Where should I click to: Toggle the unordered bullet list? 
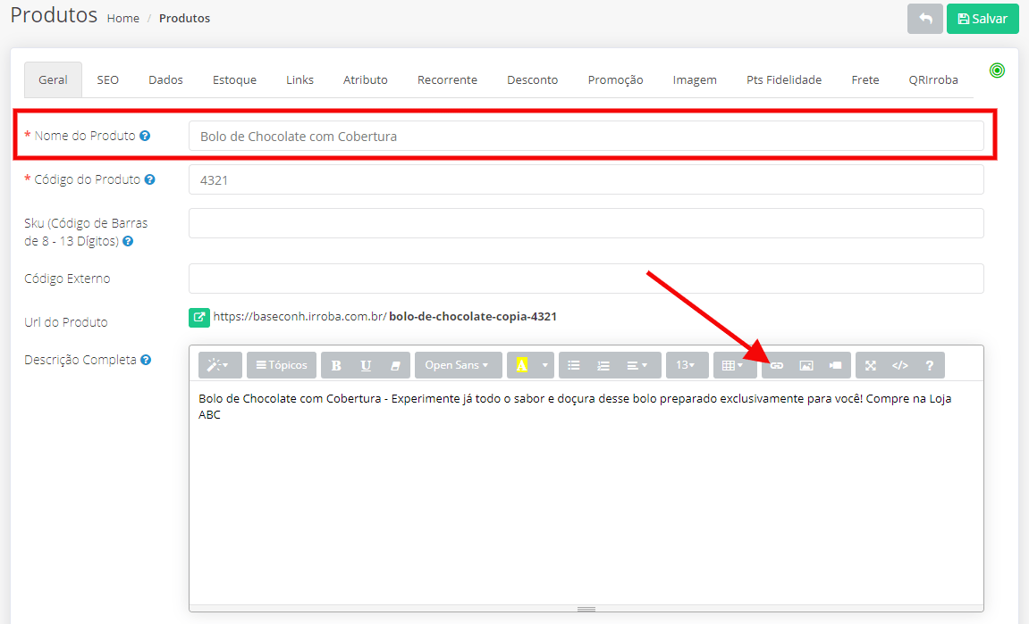(x=574, y=365)
